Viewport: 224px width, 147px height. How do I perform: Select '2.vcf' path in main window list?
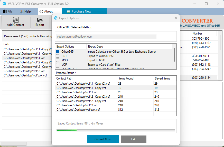[24, 71]
